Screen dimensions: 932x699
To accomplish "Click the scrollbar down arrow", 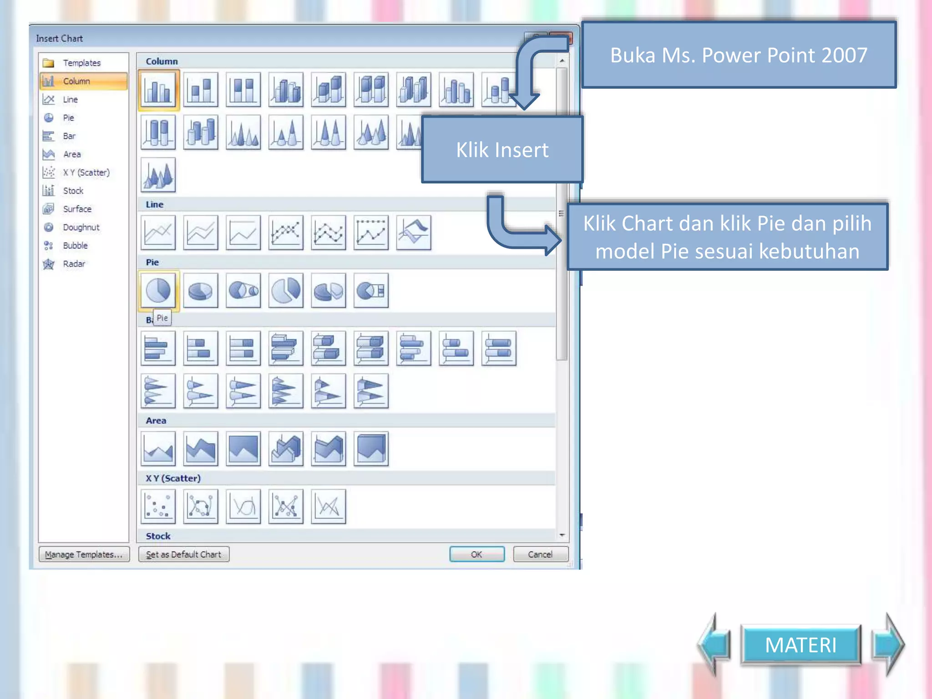I will pyautogui.click(x=562, y=535).
